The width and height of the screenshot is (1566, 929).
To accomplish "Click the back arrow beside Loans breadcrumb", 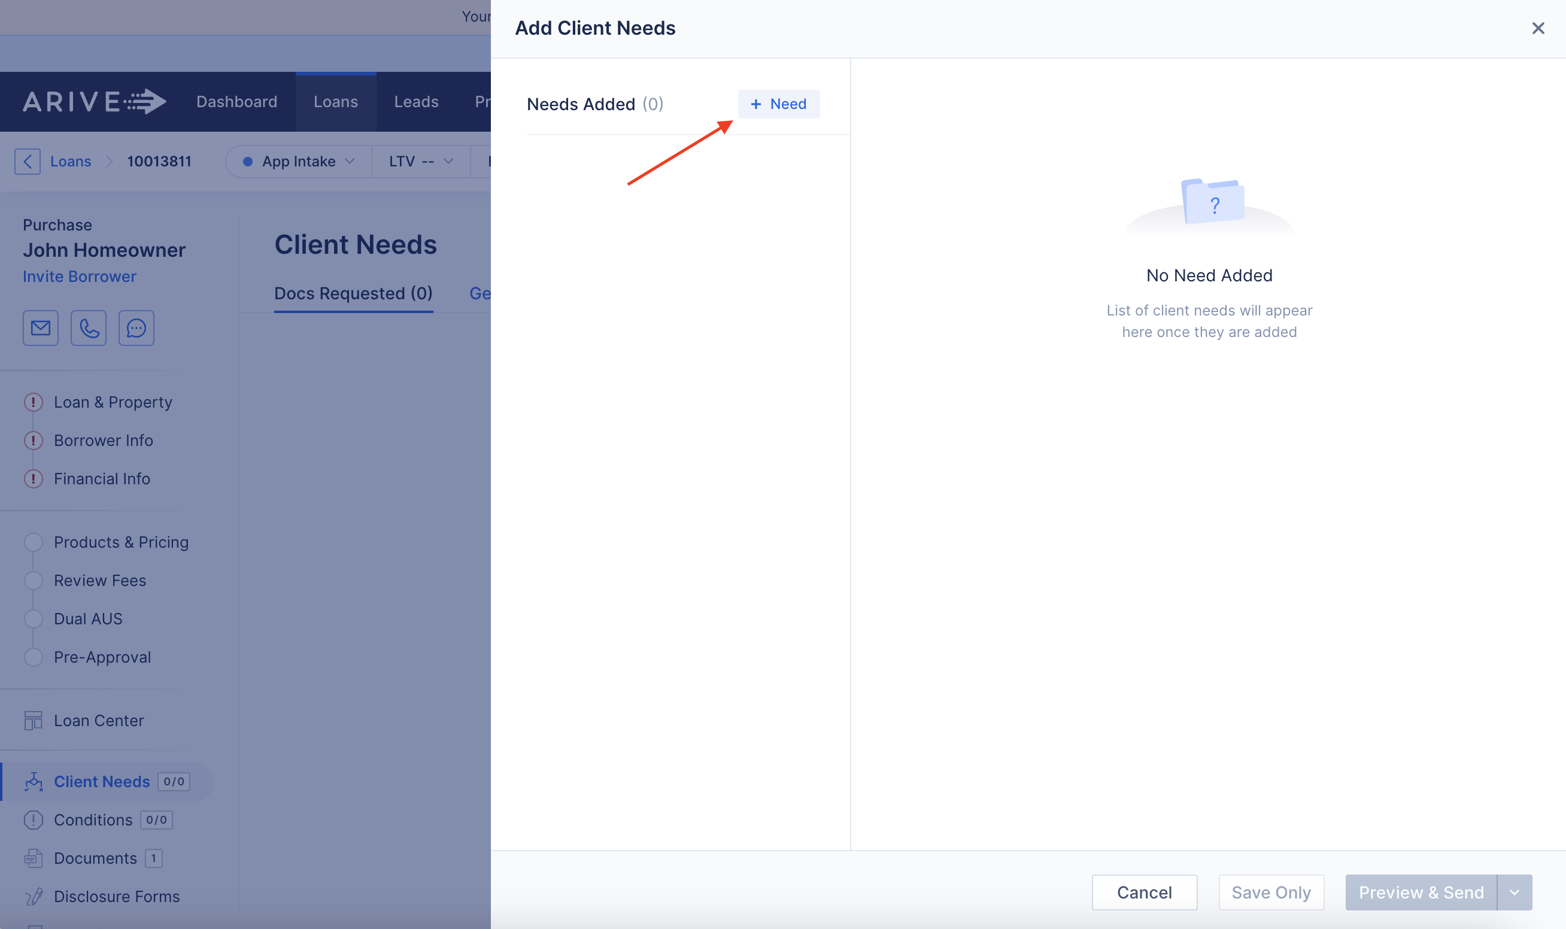I will [x=28, y=162].
